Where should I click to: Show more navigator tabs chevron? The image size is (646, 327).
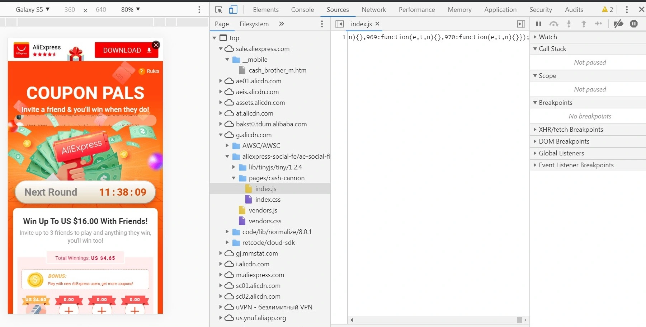point(282,24)
